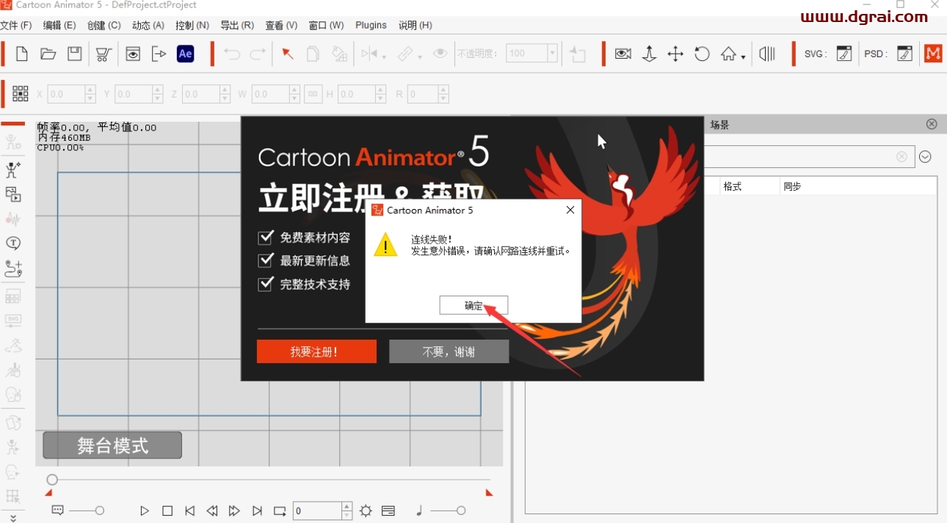Viewport: 947px width, 523px height.
Task: Click the orange M icon in toolbar
Action: [933, 54]
